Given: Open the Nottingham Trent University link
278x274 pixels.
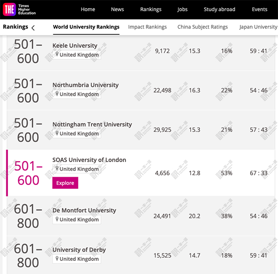Looking at the screenshot, I should [92, 125].
